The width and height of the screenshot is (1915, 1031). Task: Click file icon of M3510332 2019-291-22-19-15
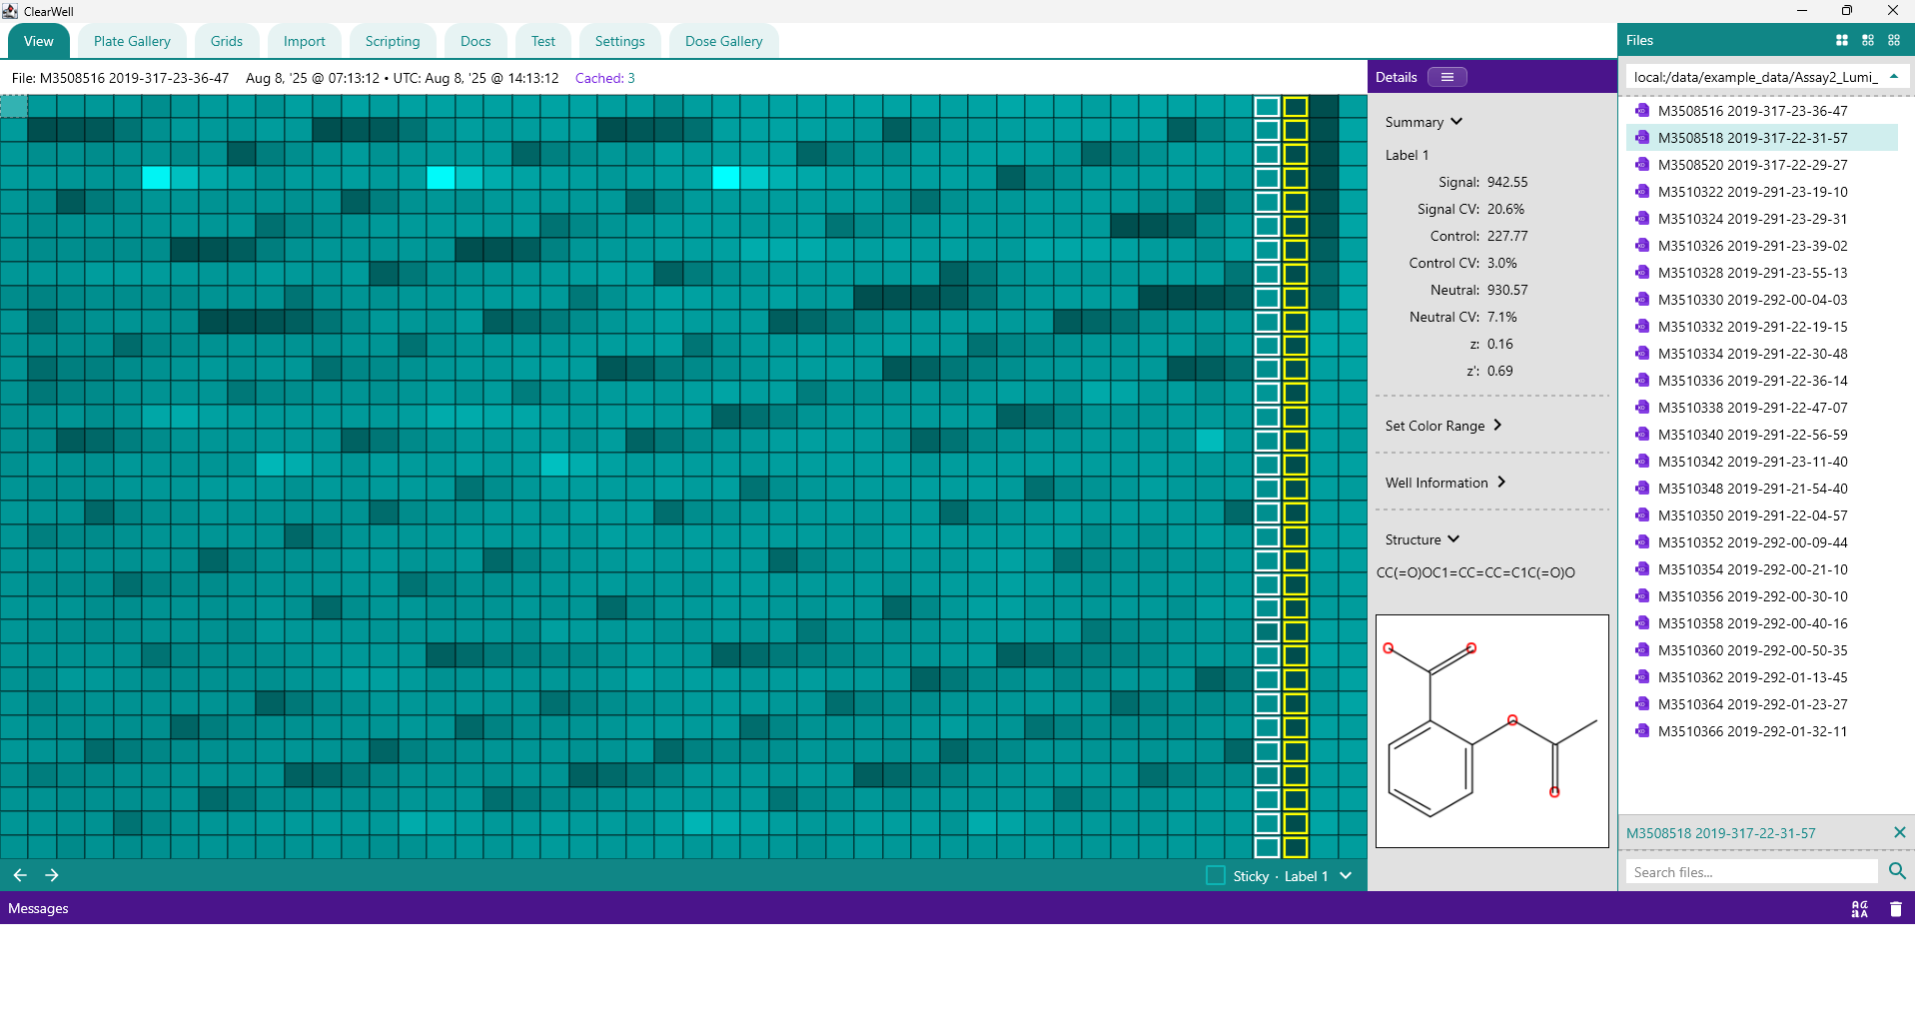click(1642, 327)
